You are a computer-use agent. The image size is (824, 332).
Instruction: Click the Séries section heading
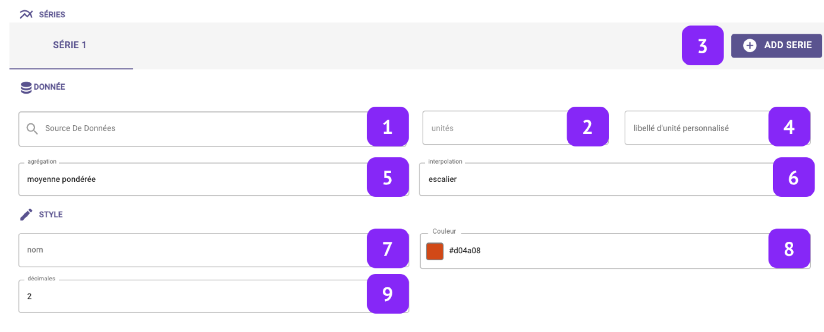tap(52, 15)
